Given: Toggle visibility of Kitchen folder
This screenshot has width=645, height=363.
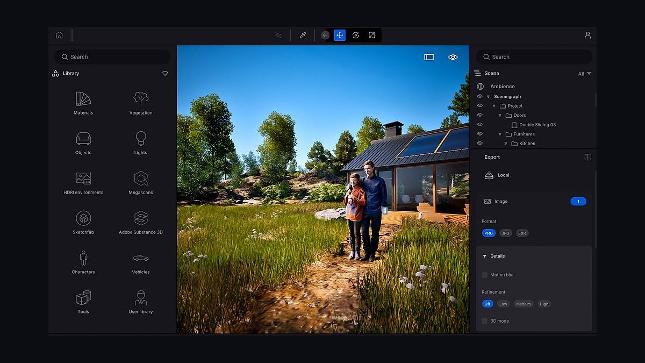Looking at the screenshot, I should (480, 143).
